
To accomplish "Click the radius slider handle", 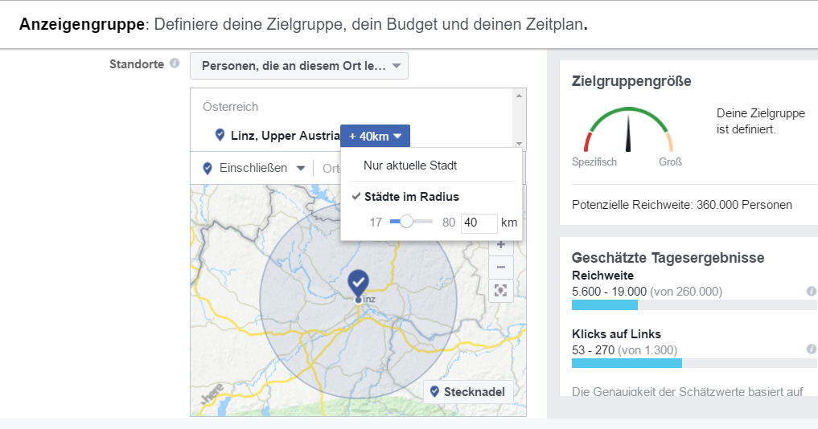I will [407, 222].
